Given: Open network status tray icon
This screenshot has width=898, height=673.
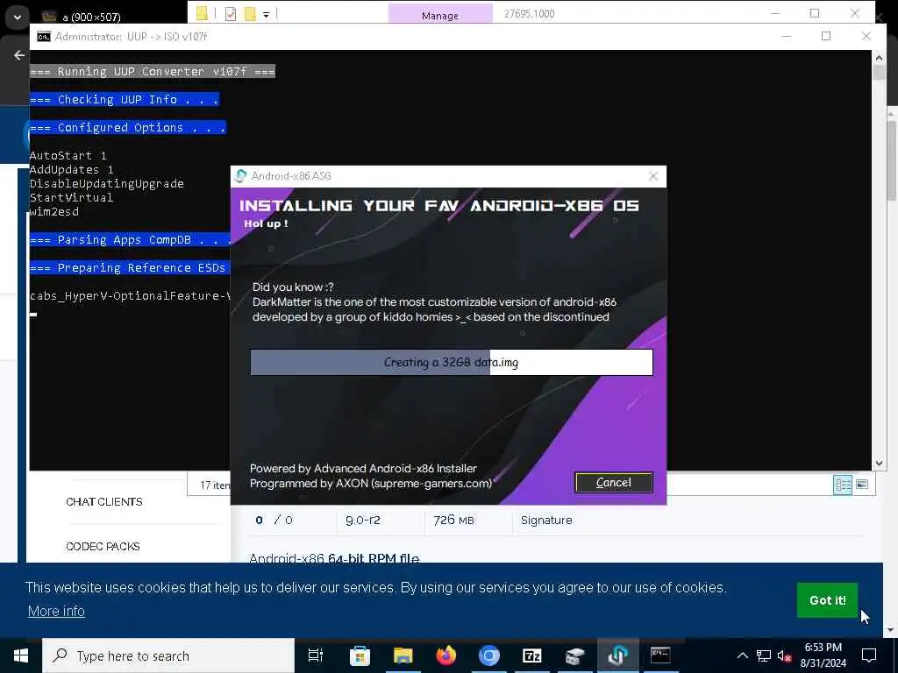Looking at the screenshot, I should click(x=764, y=655).
